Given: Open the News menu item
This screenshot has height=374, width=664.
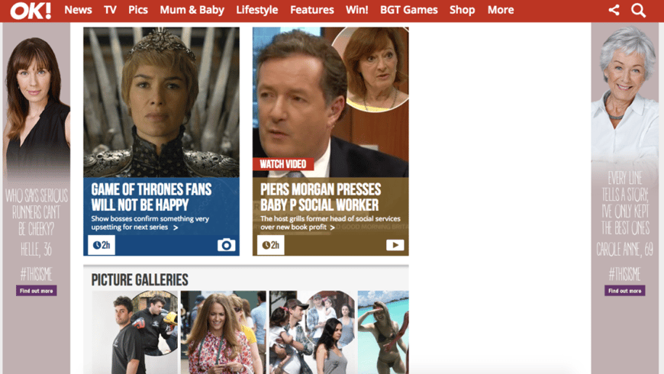Looking at the screenshot, I should tap(78, 10).
